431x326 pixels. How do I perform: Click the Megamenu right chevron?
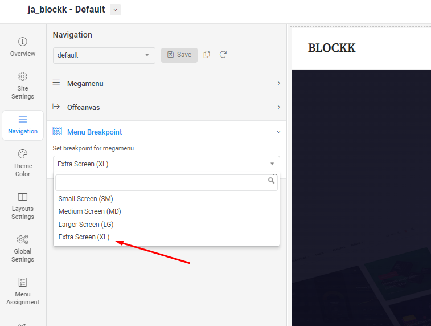click(279, 83)
